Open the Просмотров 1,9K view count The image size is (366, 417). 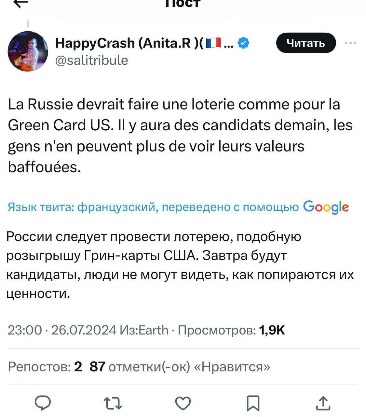pyautogui.click(x=231, y=330)
